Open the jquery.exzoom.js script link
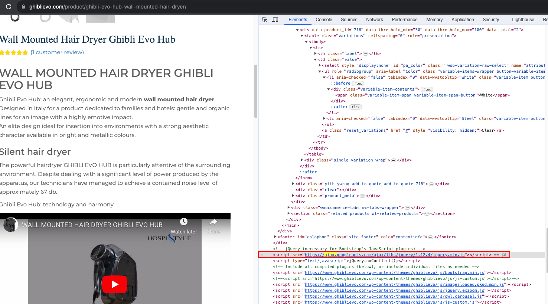Image resolution: width=548 pixels, height=304 pixels. 395,291
